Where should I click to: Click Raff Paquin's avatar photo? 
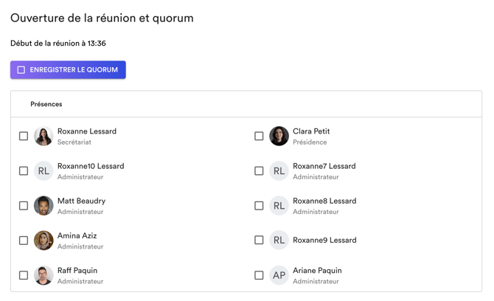(x=44, y=275)
